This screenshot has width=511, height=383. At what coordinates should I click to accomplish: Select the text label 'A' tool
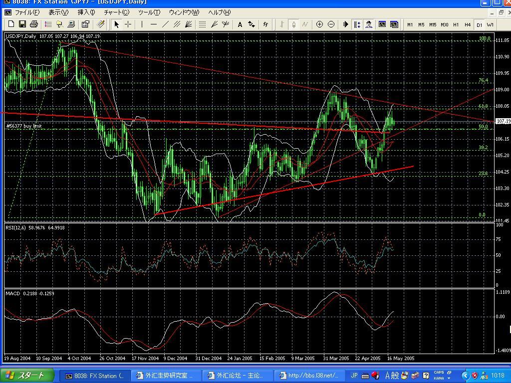click(240, 24)
